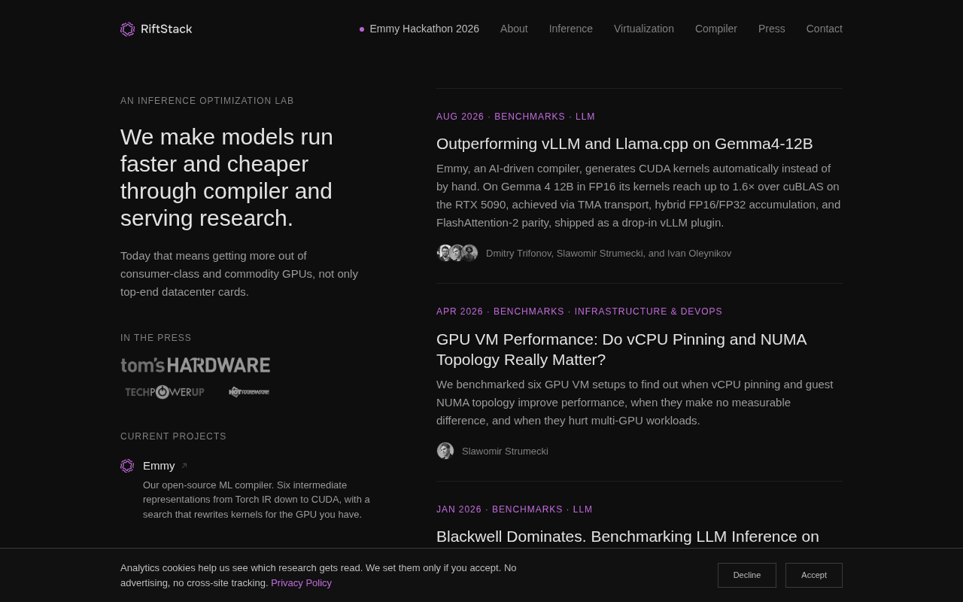Open the Inference nav item
963x602 pixels.
click(571, 29)
